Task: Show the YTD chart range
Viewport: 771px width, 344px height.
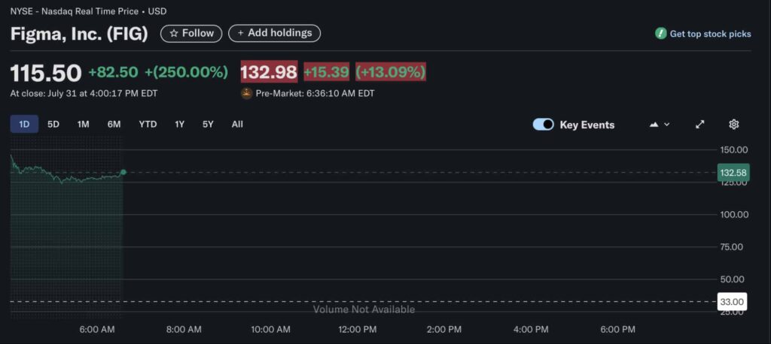Action: coord(148,124)
